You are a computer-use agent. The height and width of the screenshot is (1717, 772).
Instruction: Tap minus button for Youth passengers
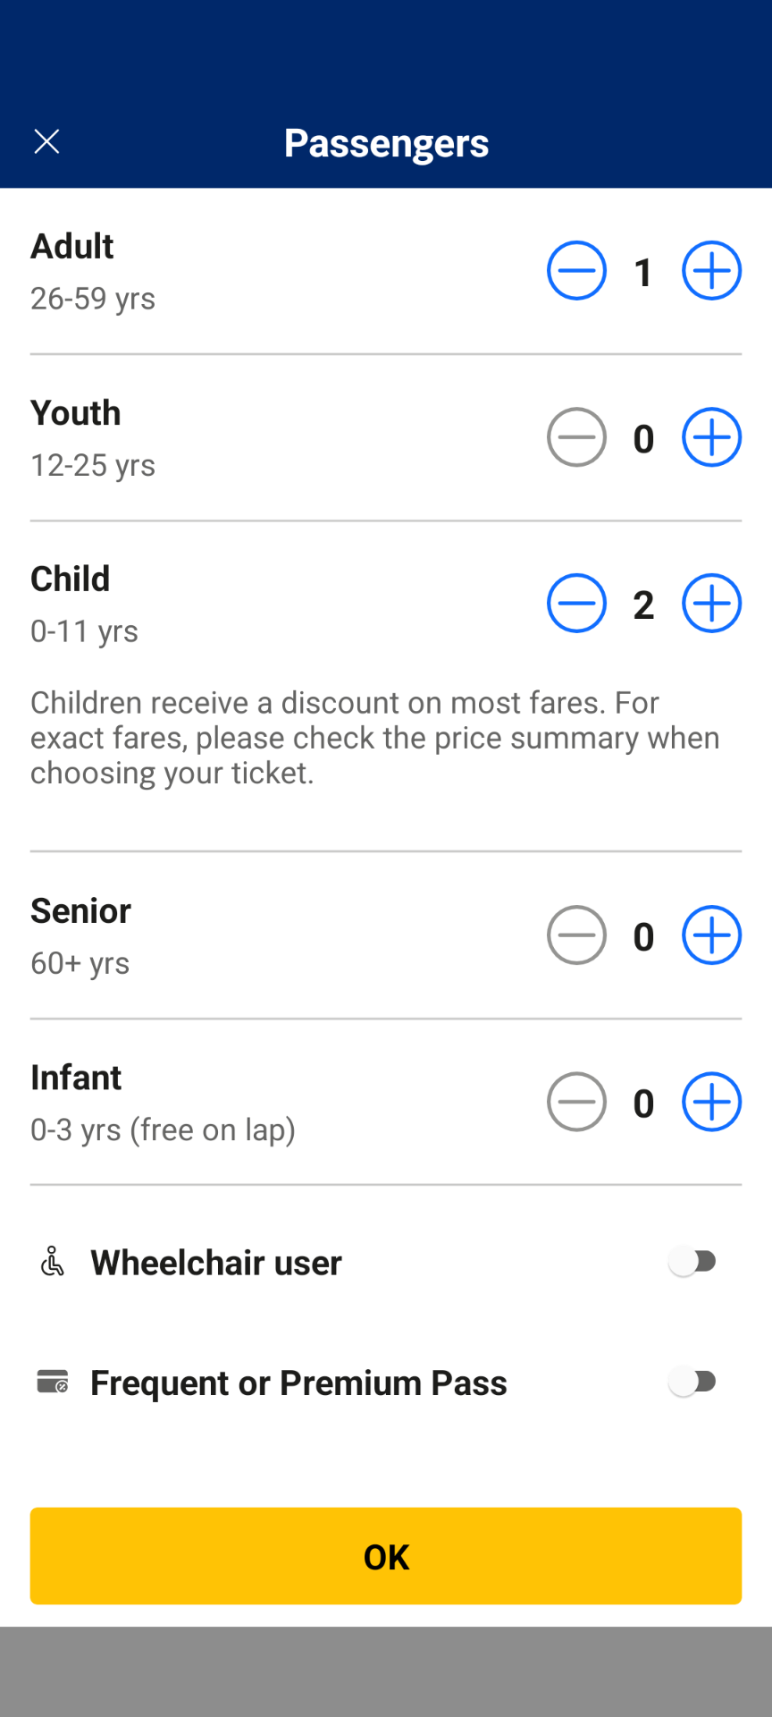click(x=576, y=437)
